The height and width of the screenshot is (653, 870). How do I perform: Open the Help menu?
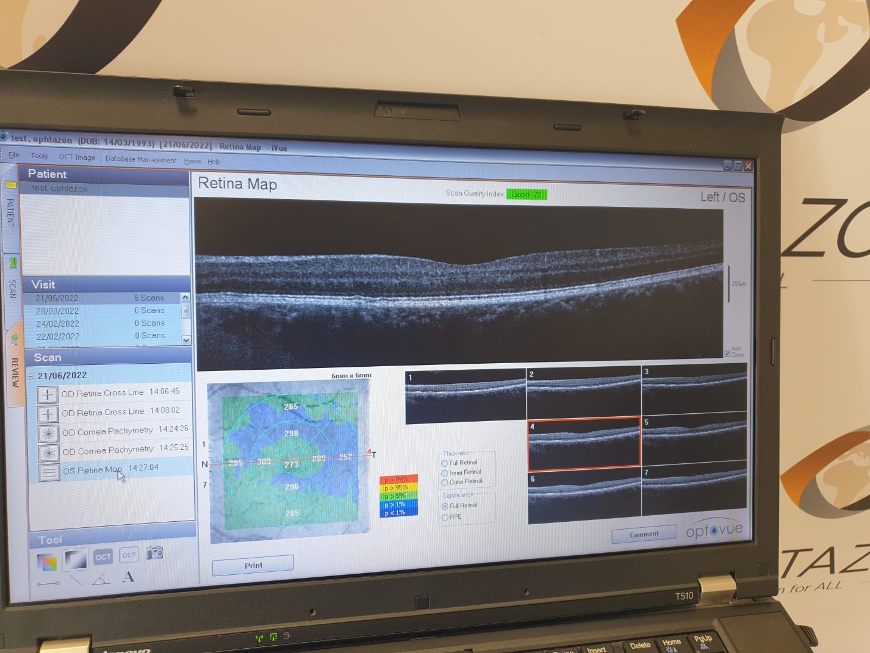tap(214, 162)
